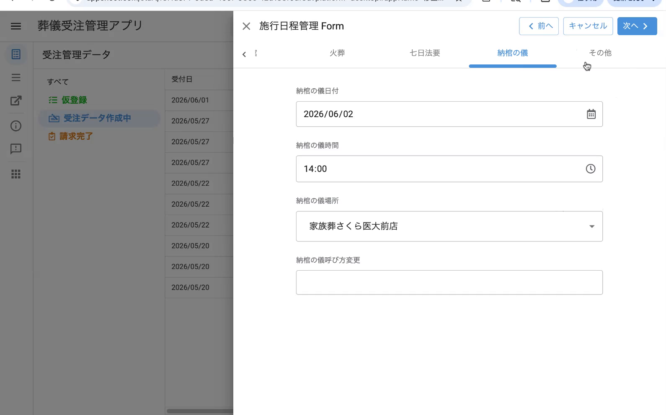
Task: Click the 受付日 column header
Action: point(182,79)
